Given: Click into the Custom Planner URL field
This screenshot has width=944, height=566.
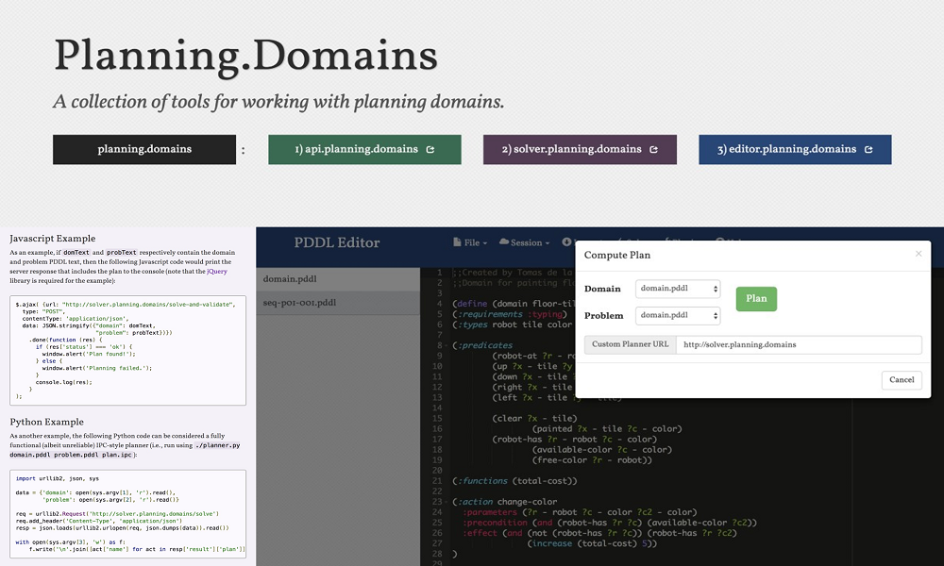Looking at the screenshot, I should tap(798, 344).
